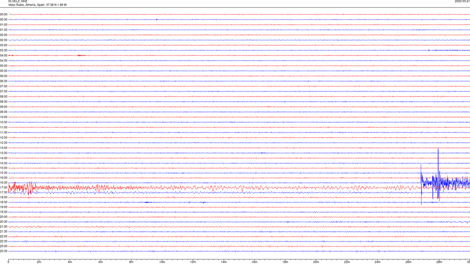Select the 00:00 time label
The image size is (470, 264).
coord(3,14)
